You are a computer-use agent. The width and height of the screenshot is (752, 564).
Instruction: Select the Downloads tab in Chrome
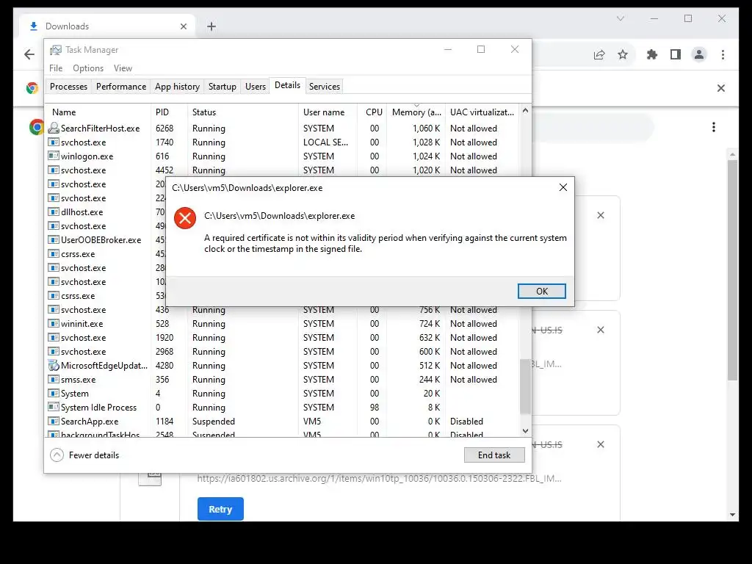pyautogui.click(x=106, y=26)
